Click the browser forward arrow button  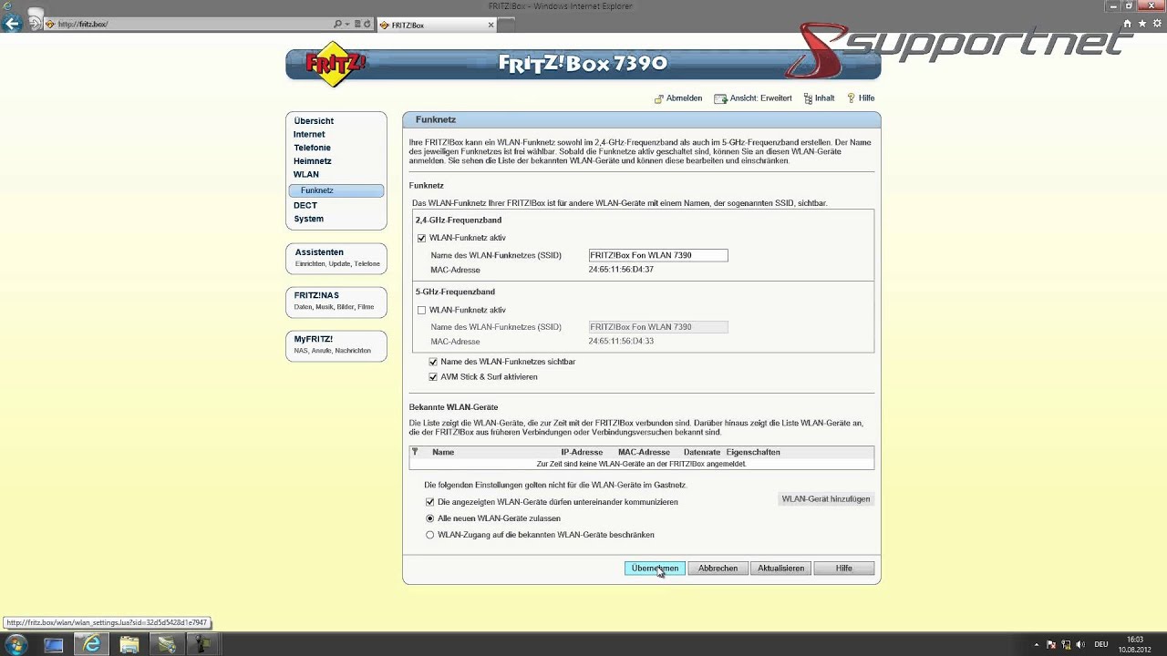pyautogui.click(x=36, y=25)
